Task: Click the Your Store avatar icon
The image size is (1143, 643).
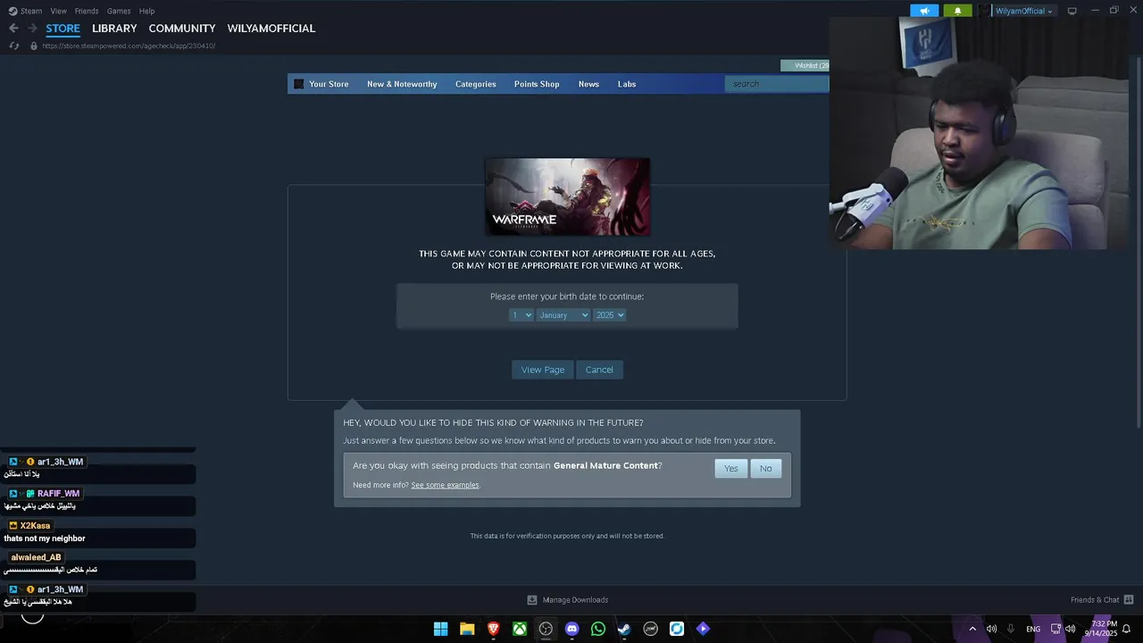Action: [x=299, y=84]
